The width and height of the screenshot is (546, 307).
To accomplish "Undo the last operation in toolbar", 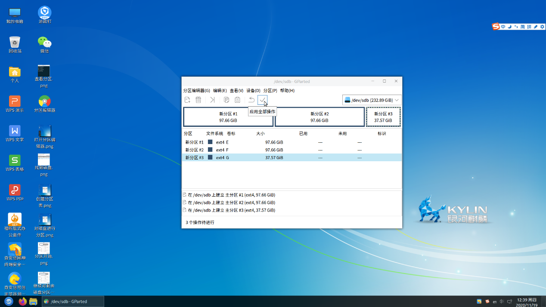I will pos(251,100).
